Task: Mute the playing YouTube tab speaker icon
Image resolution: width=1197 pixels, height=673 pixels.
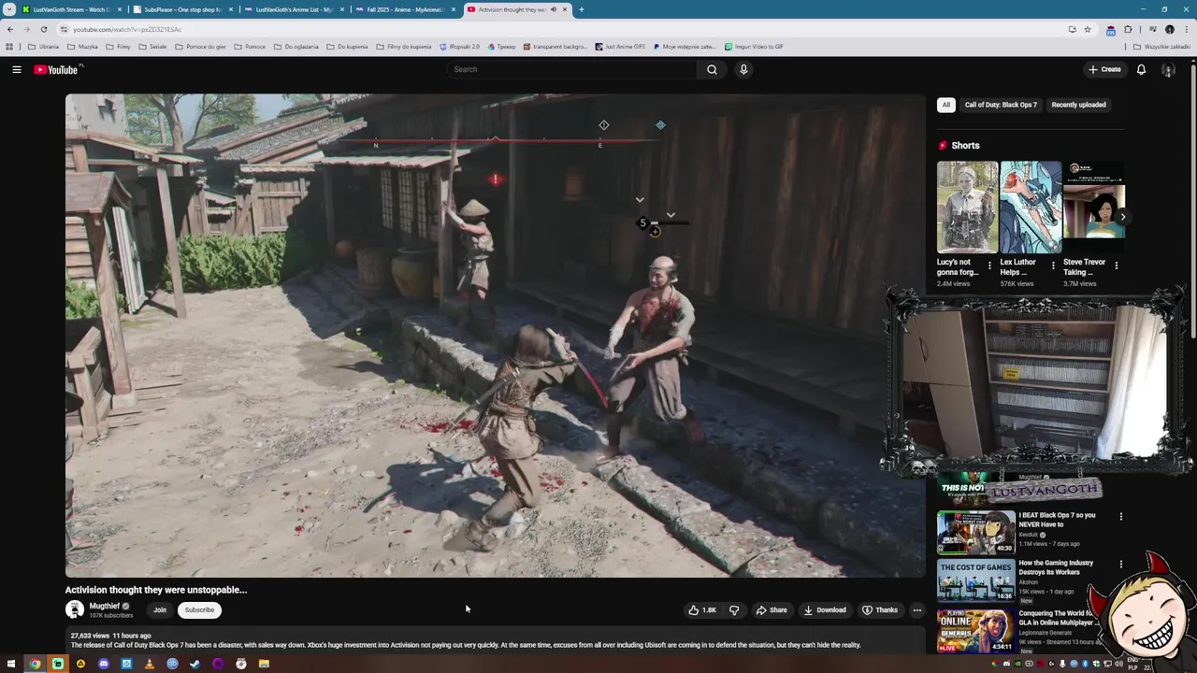Action: pos(553,9)
